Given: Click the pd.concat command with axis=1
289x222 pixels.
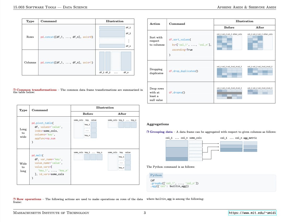Looking at the screenshot, I should click(67, 63).
